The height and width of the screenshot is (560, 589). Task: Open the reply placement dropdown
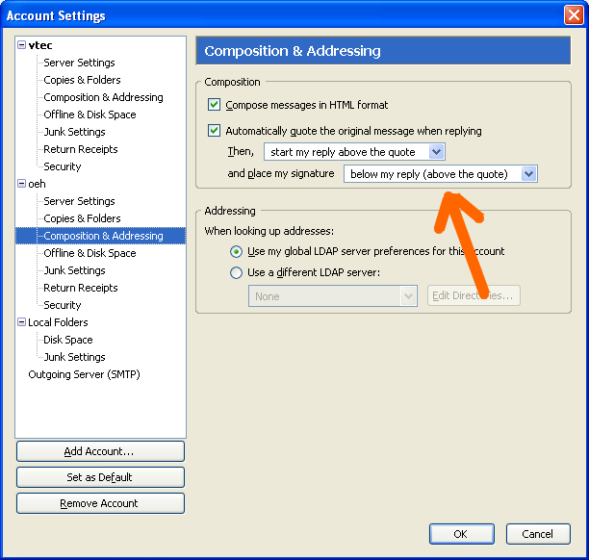436,152
